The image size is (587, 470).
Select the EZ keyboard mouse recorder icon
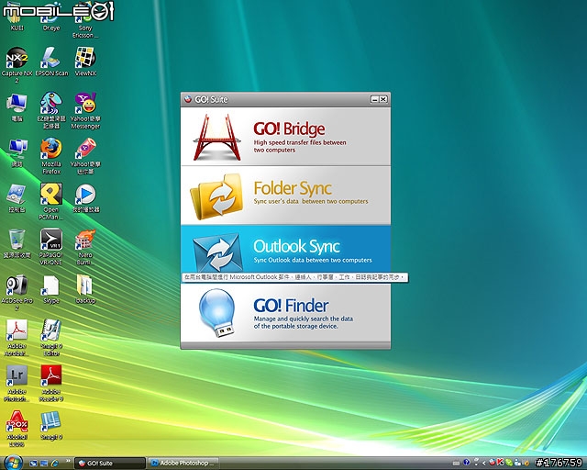(x=51, y=110)
